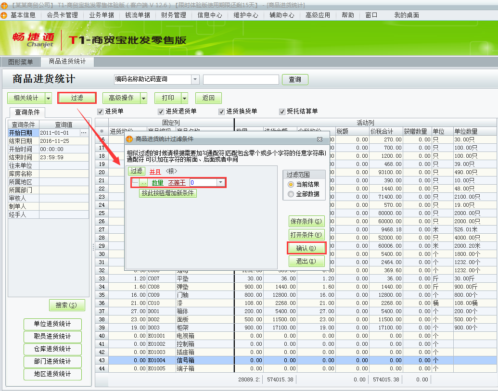Image resolution: width=498 pixels, height=391 pixels.
Task: Confirm the filter with 确认 button
Action: 306,248
